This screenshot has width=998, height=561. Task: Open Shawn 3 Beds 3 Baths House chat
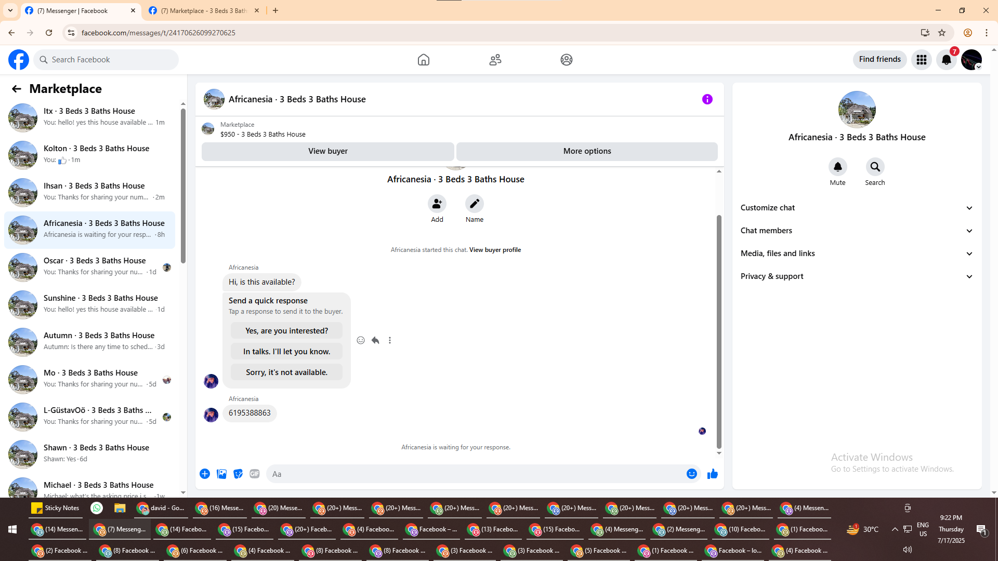[x=89, y=454]
